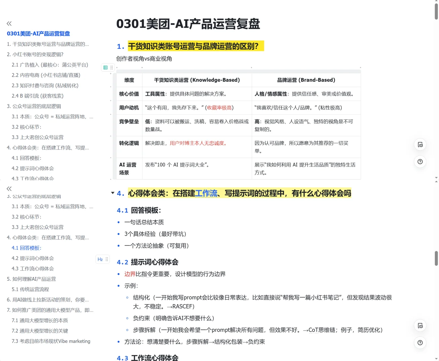The image size is (439, 361).
Task: Go to outline item 7. 如何推广美团的通用大模型产品
Action: (50, 310)
